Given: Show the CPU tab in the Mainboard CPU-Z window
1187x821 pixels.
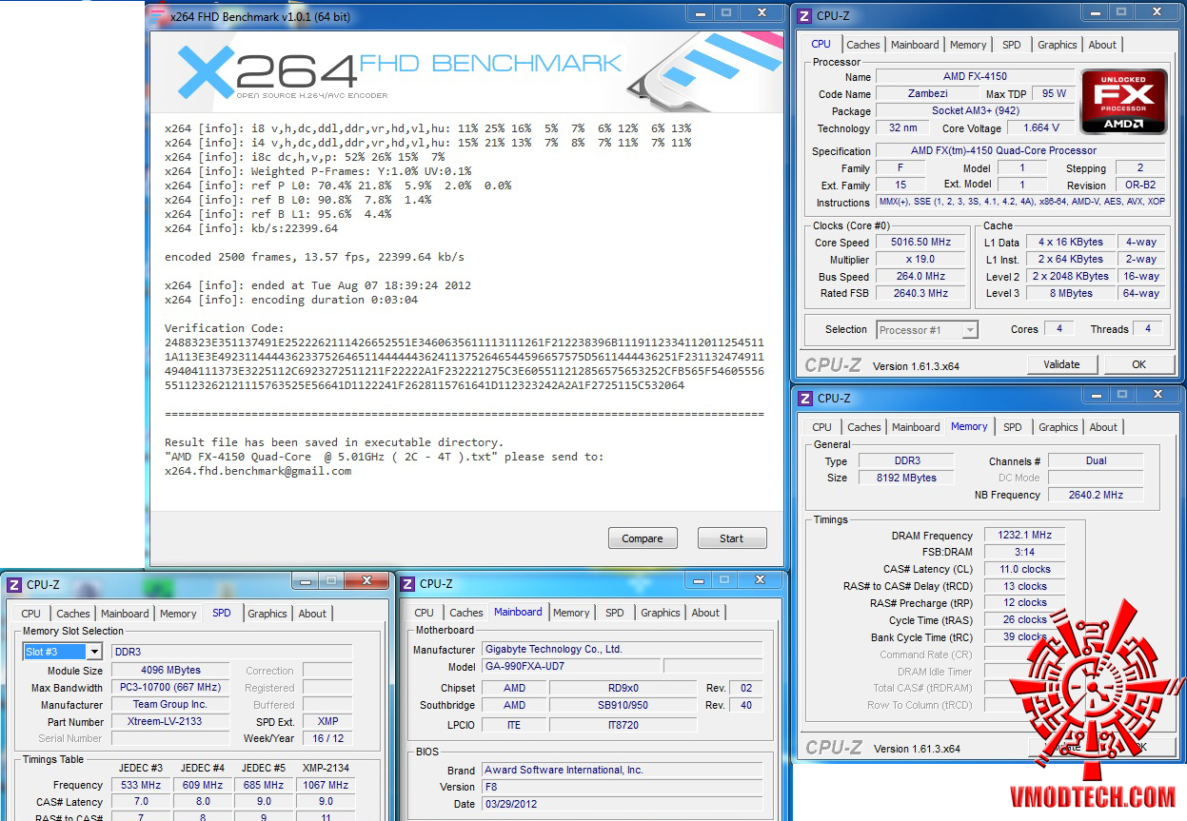Looking at the screenshot, I should [425, 613].
